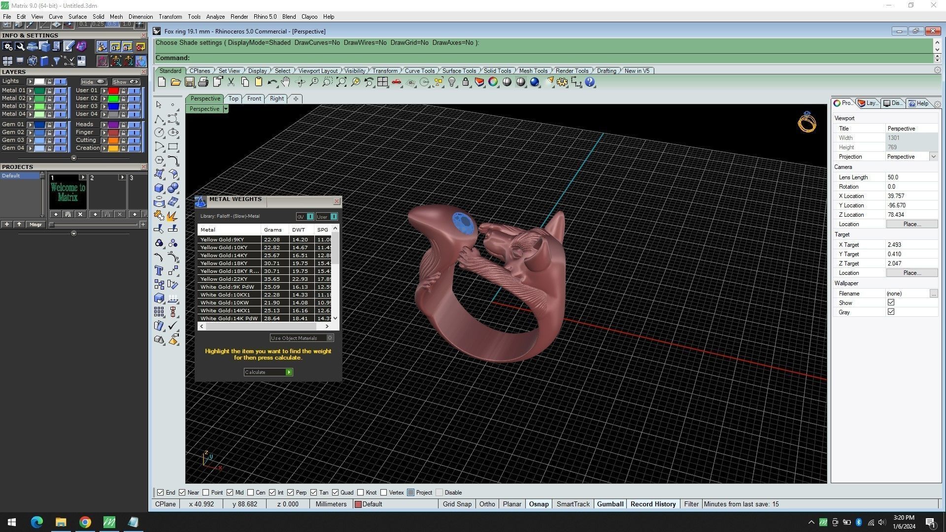Expand the Metal 01 layer arrow
Viewport: 946px width, 532px height.
click(30, 91)
